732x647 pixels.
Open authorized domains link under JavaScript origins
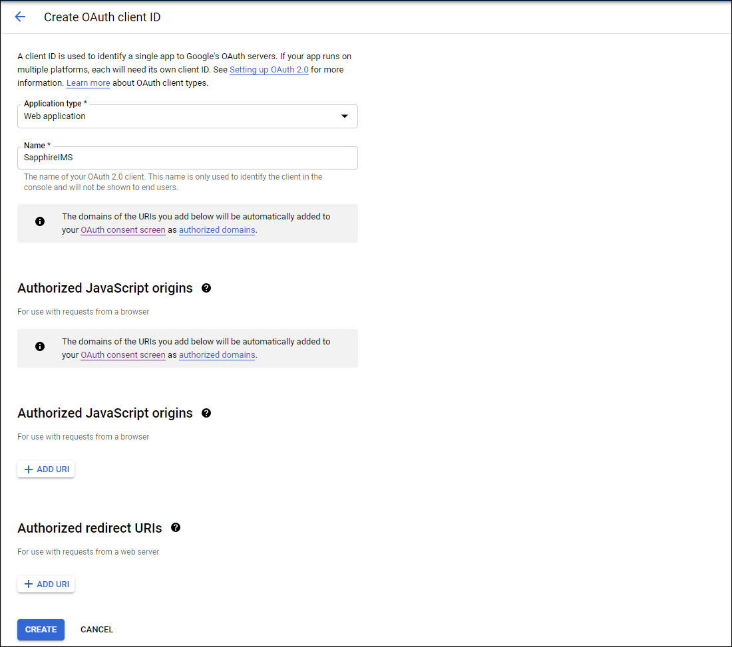click(217, 355)
